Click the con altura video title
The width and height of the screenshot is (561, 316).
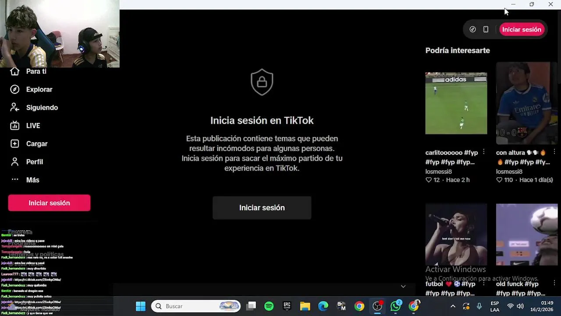click(x=522, y=157)
